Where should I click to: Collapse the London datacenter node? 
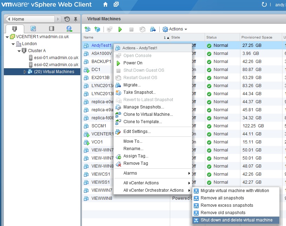coord(13,44)
